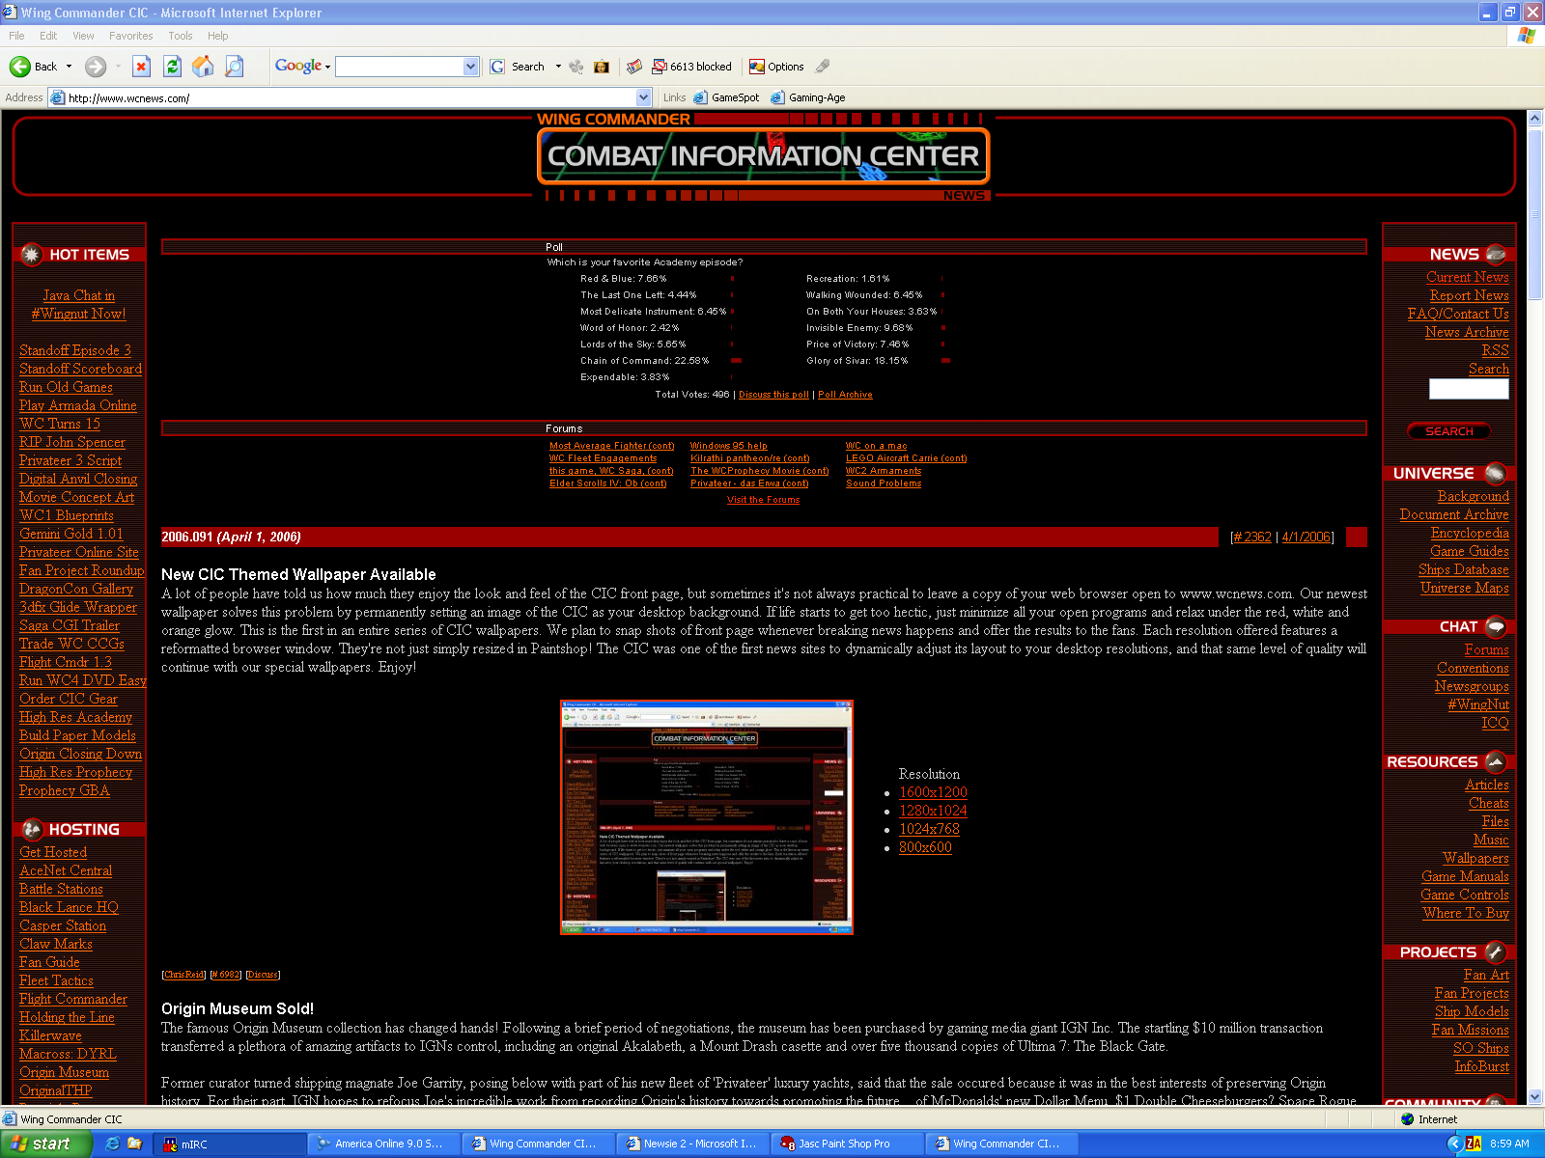Open the Back button history dropdown
This screenshot has height=1158, width=1545.
69,67
